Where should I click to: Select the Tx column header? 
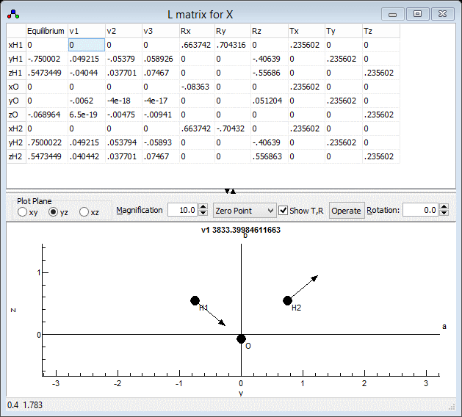click(x=306, y=32)
